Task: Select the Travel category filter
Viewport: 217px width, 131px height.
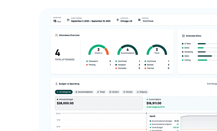Action: (x=101, y=92)
